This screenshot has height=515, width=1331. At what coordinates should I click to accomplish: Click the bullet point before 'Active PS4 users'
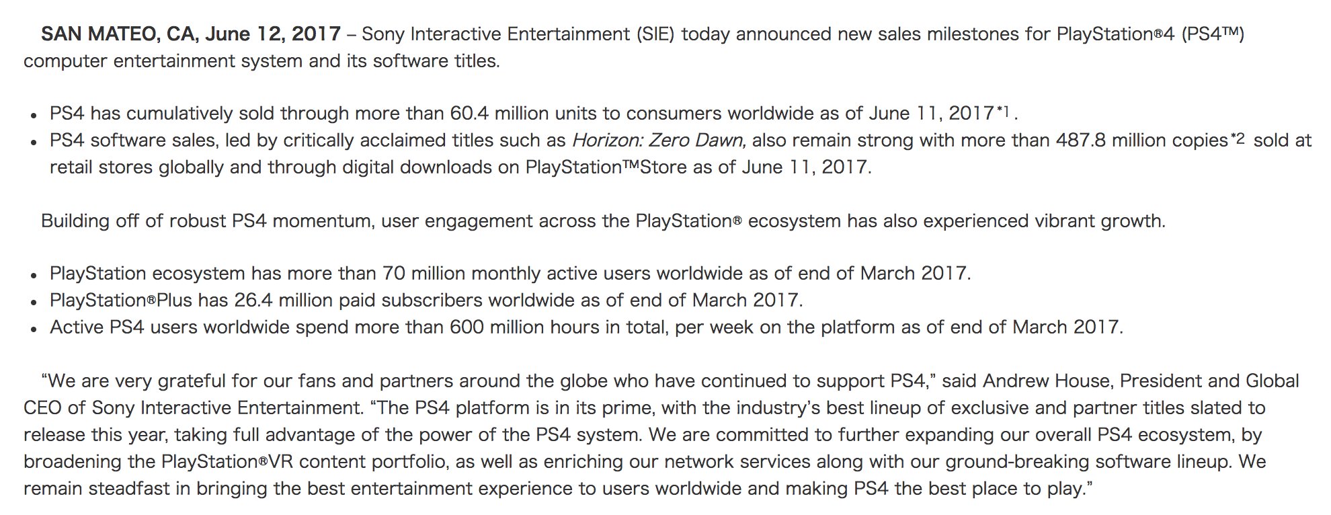point(34,329)
